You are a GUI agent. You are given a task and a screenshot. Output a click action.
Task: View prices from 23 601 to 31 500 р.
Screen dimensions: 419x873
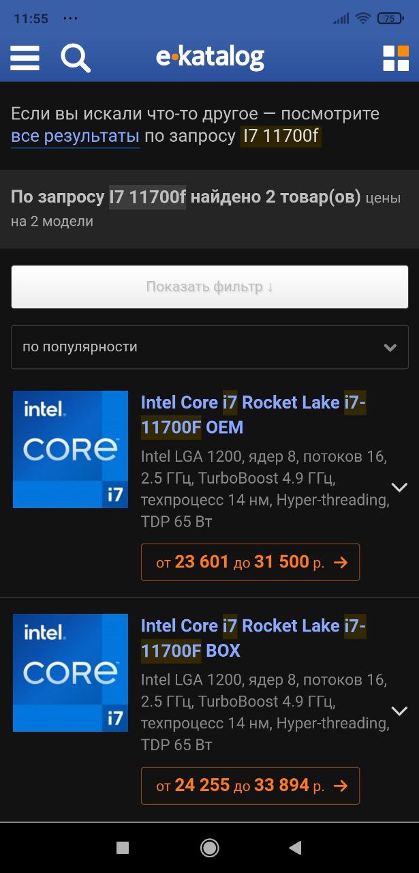(x=250, y=562)
